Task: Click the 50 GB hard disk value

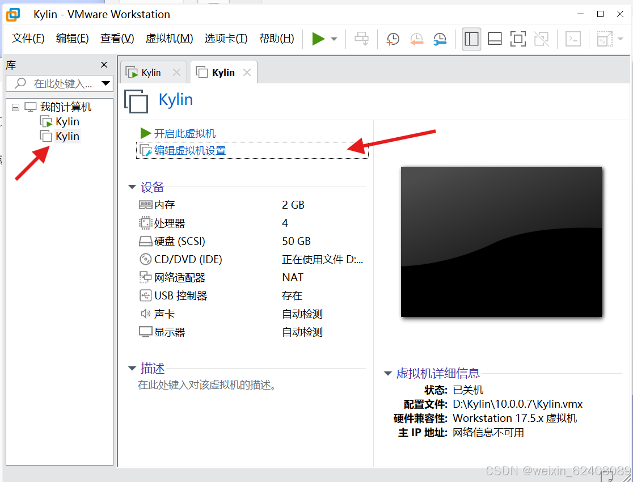Action: (x=296, y=241)
